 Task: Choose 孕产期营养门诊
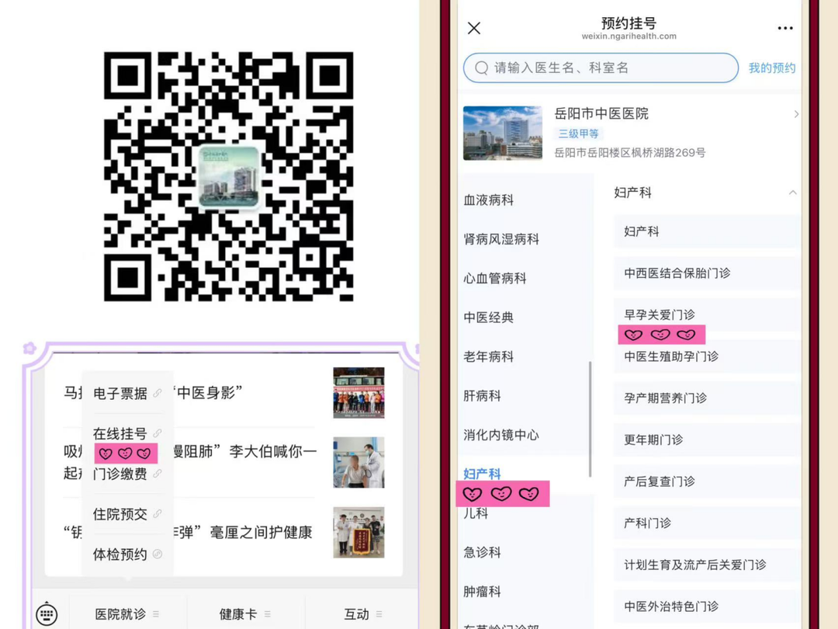tap(707, 398)
